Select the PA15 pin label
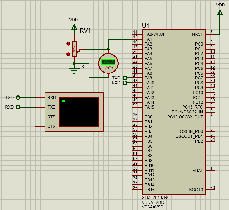Image resolution: width=229 pixels, height=210 pixels. 149,107
